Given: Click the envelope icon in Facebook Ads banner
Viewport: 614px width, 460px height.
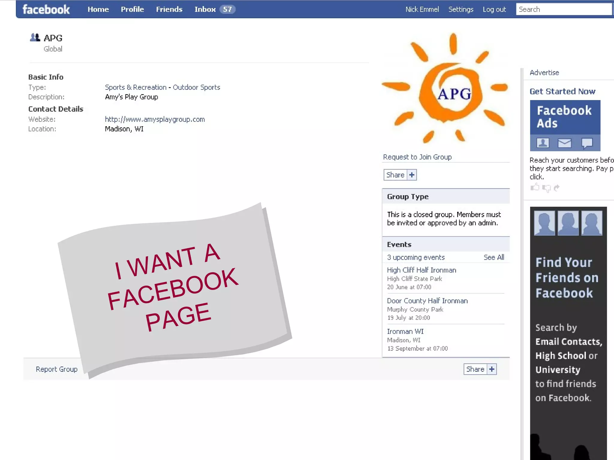Looking at the screenshot, I should pos(565,143).
